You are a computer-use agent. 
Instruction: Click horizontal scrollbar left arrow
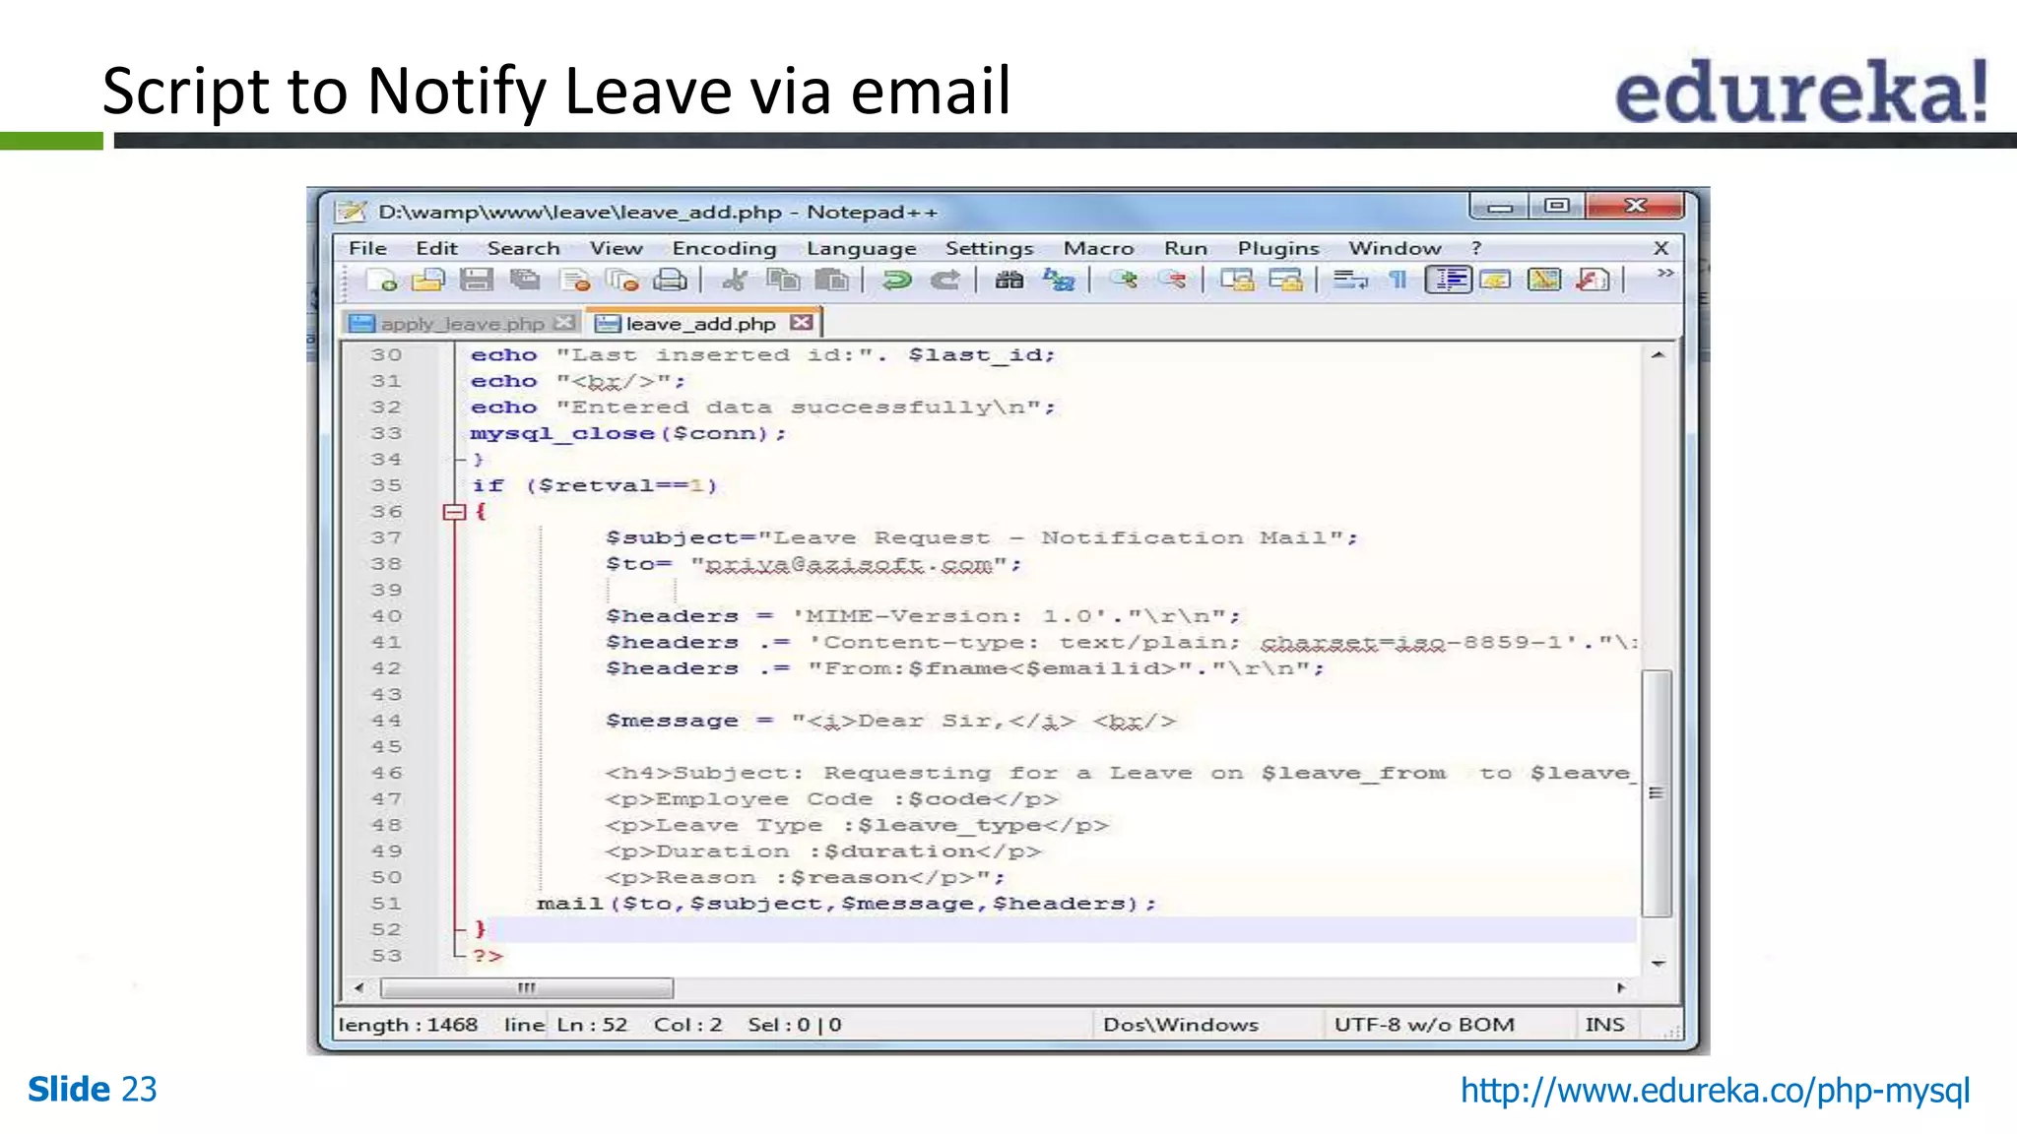coord(358,987)
